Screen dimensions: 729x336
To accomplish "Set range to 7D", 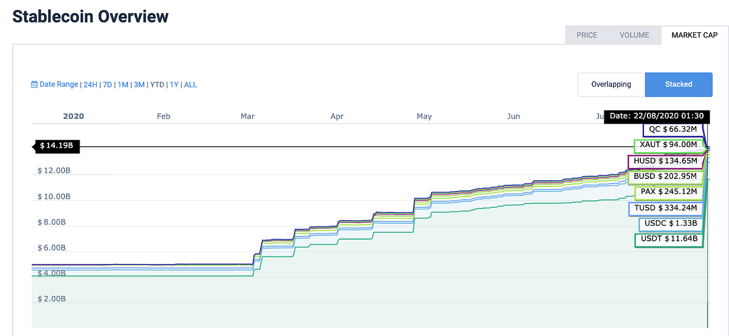I will (x=108, y=85).
